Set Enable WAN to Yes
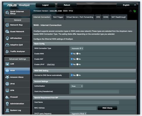 coord(72,54)
